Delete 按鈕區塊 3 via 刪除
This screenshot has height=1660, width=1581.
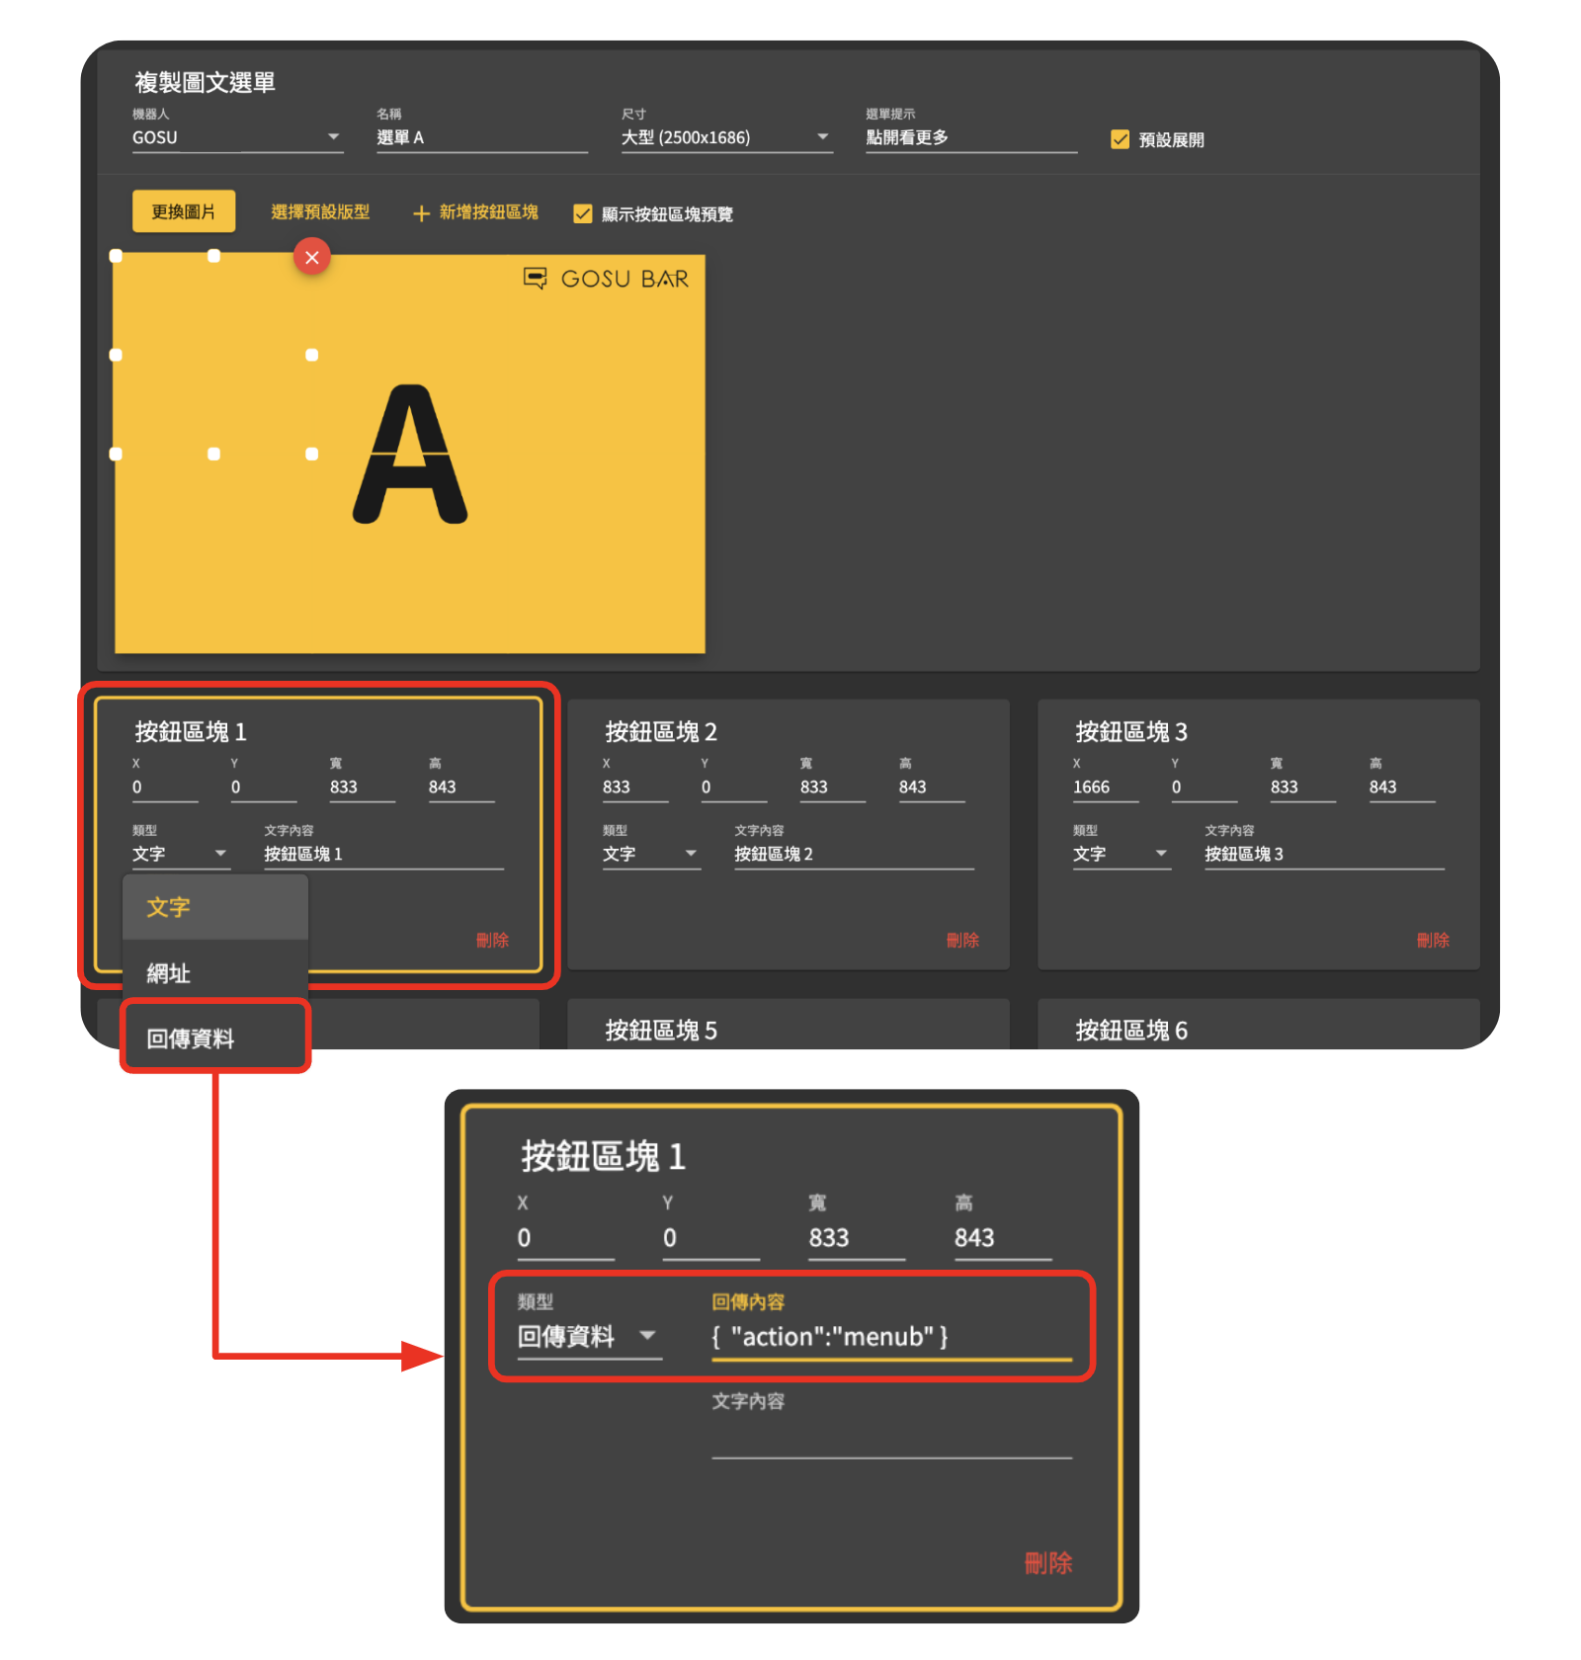coord(1433,940)
